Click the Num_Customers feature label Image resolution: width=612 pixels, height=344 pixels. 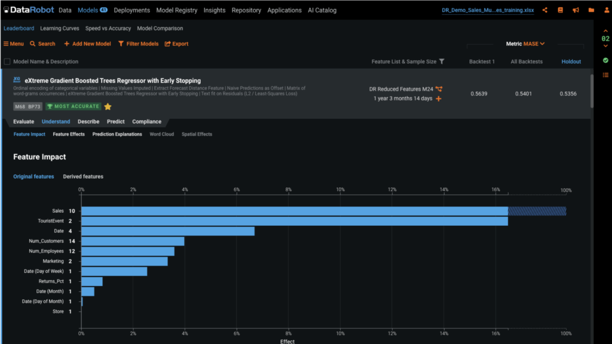tap(46, 241)
